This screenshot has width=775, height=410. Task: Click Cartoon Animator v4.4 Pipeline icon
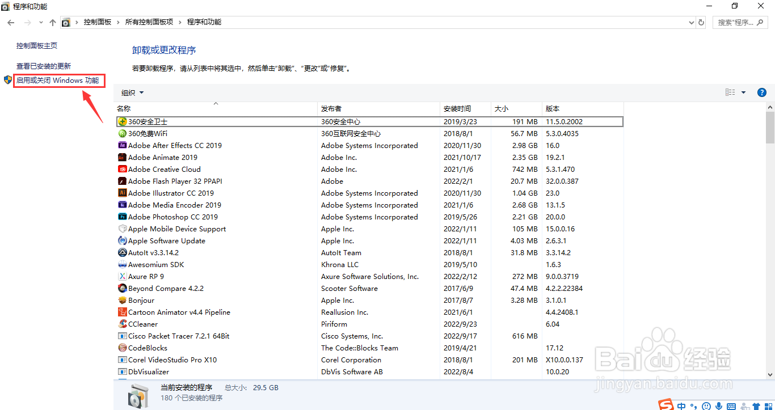click(x=123, y=312)
